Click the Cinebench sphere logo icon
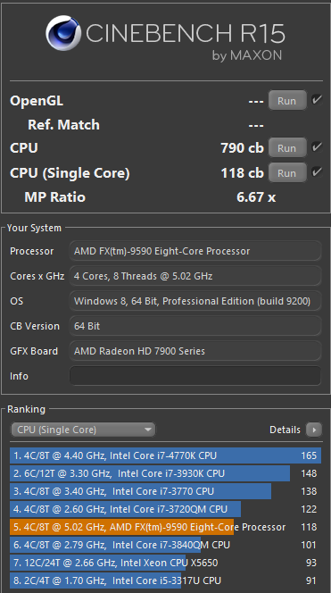331x593 pixels. click(63, 33)
